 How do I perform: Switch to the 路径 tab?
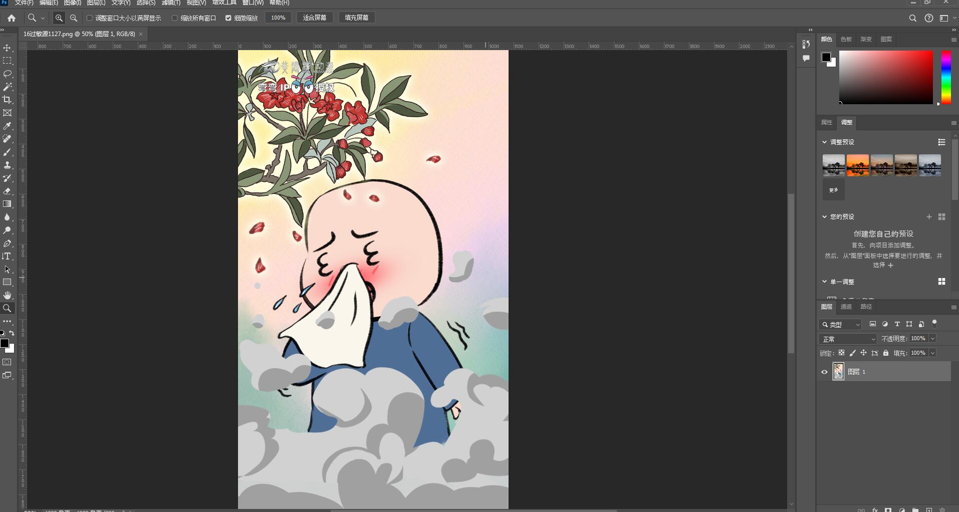(866, 307)
